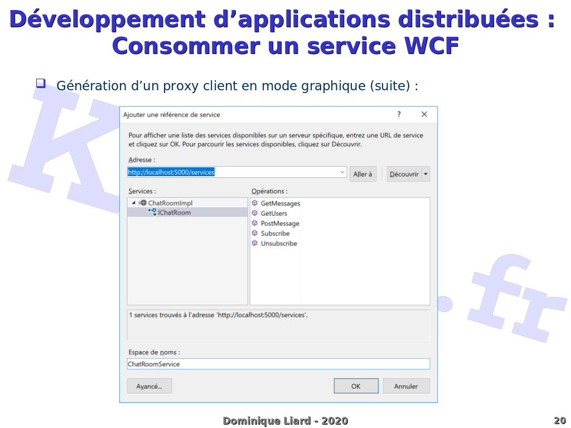Click the Annuler button
571x428 pixels.
pos(406,386)
